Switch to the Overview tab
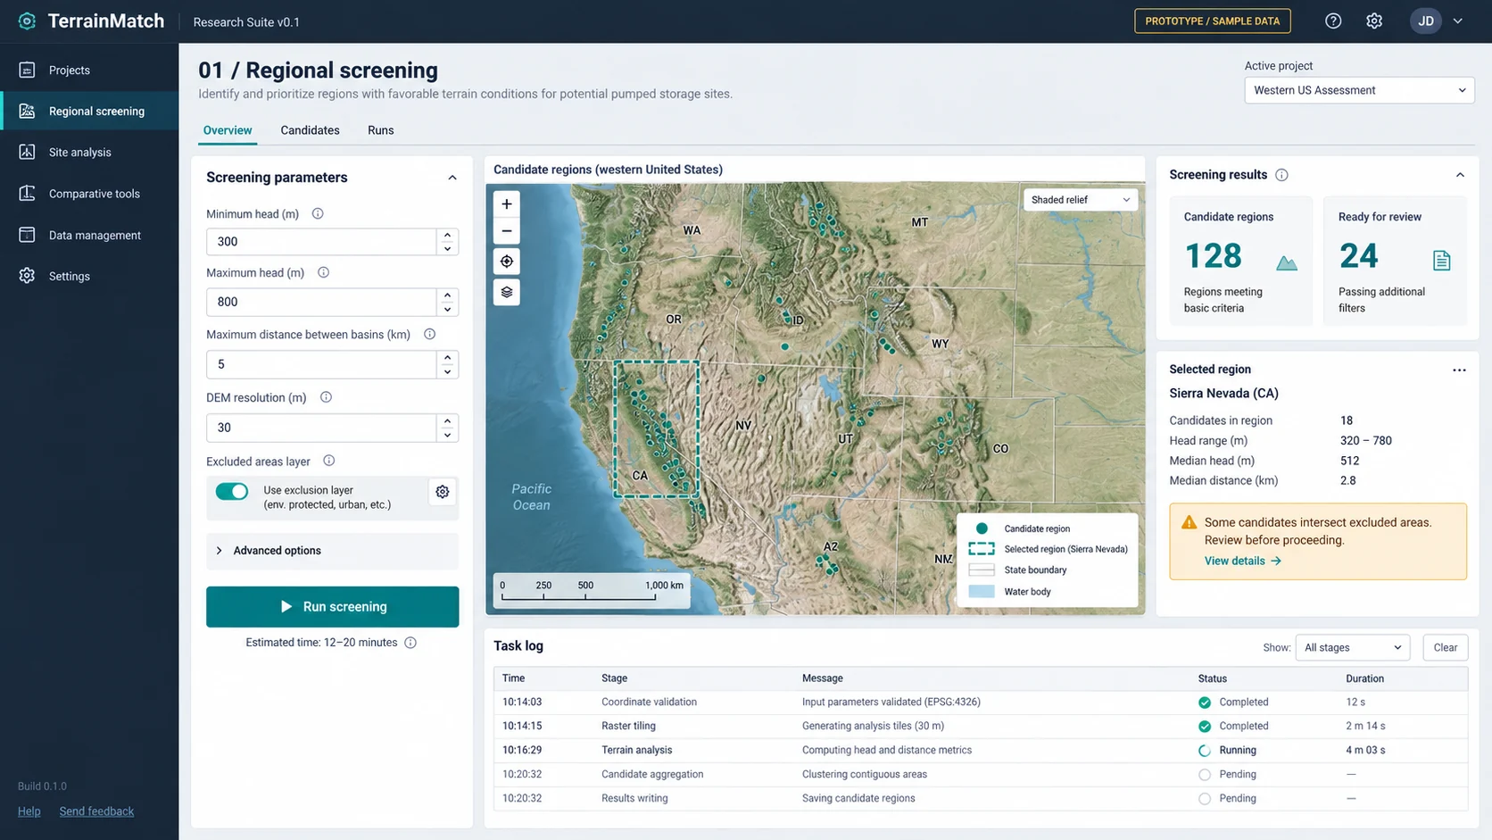The width and height of the screenshot is (1492, 840). [228, 130]
